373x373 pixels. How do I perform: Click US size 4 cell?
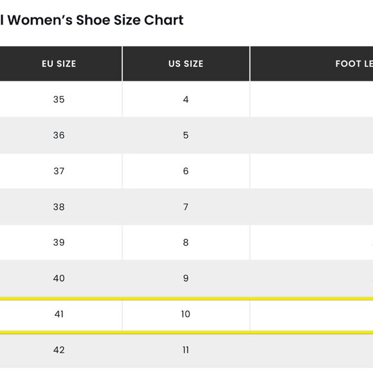tap(186, 99)
